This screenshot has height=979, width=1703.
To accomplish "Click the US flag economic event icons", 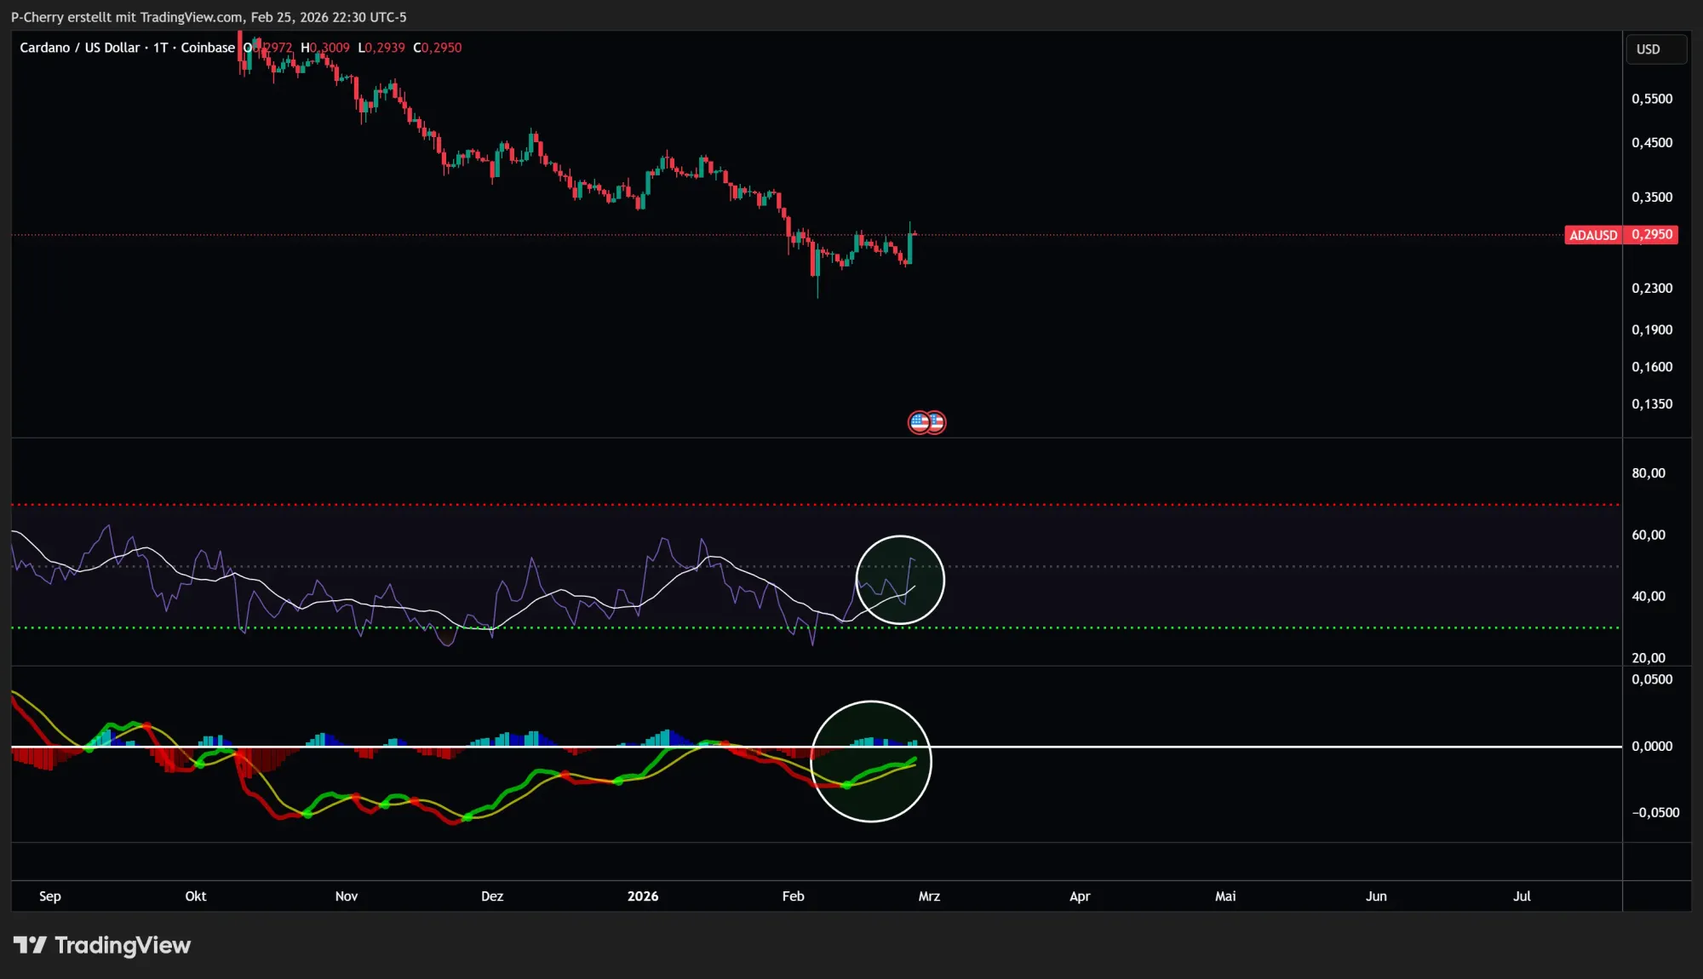I will coord(926,421).
